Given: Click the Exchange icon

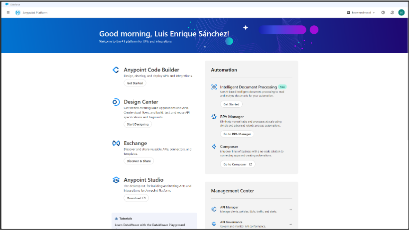Looking at the screenshot, I should 116,143.
